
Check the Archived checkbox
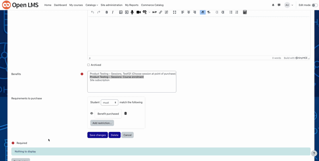(x=89, y=65)
